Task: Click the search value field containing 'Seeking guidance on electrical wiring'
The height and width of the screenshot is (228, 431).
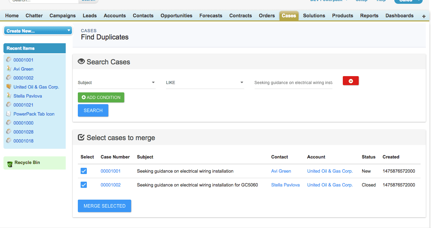Action: click(293, 83)
